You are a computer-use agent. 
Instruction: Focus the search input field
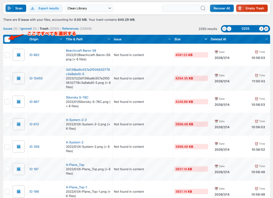click(181, 8)
